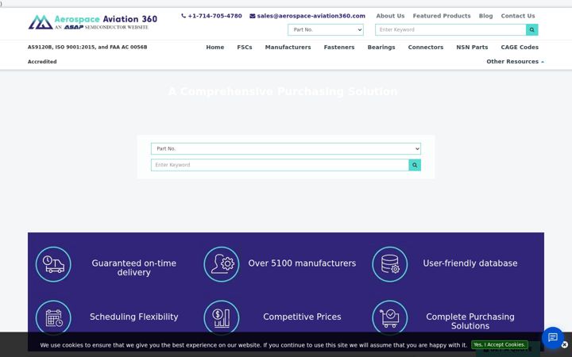The width and height of the screenshot is (572, 357).
Task: Click the Complete Purchasing Solutions text
Action: (470, 321)
